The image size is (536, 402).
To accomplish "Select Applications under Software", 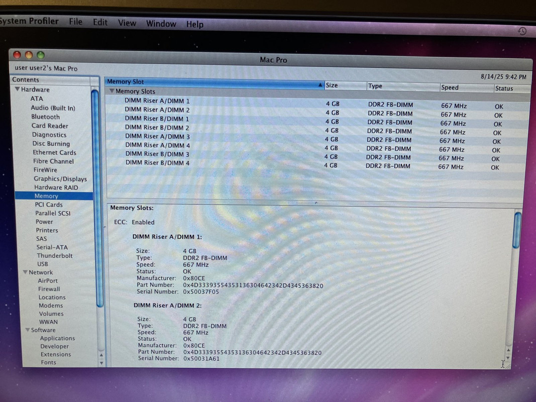I will [x=57, y=338].
